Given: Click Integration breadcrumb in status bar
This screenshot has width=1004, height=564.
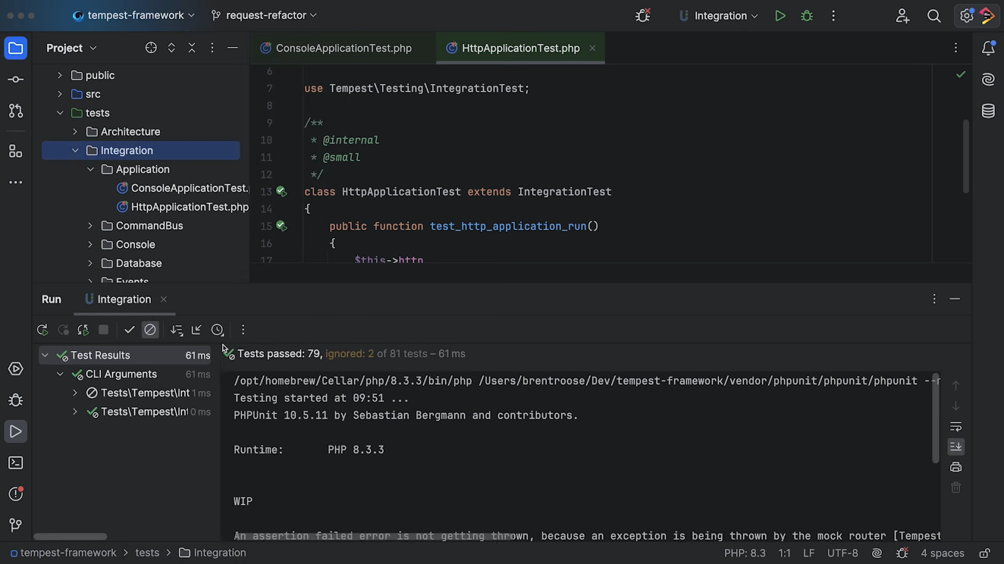Looking at the screenshot, I should coord(213,553).
